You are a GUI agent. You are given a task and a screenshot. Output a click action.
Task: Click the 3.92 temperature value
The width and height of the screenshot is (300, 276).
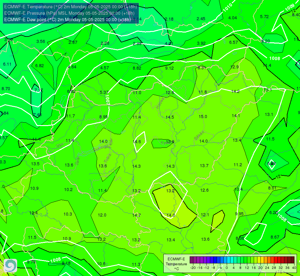coord(201,43)
